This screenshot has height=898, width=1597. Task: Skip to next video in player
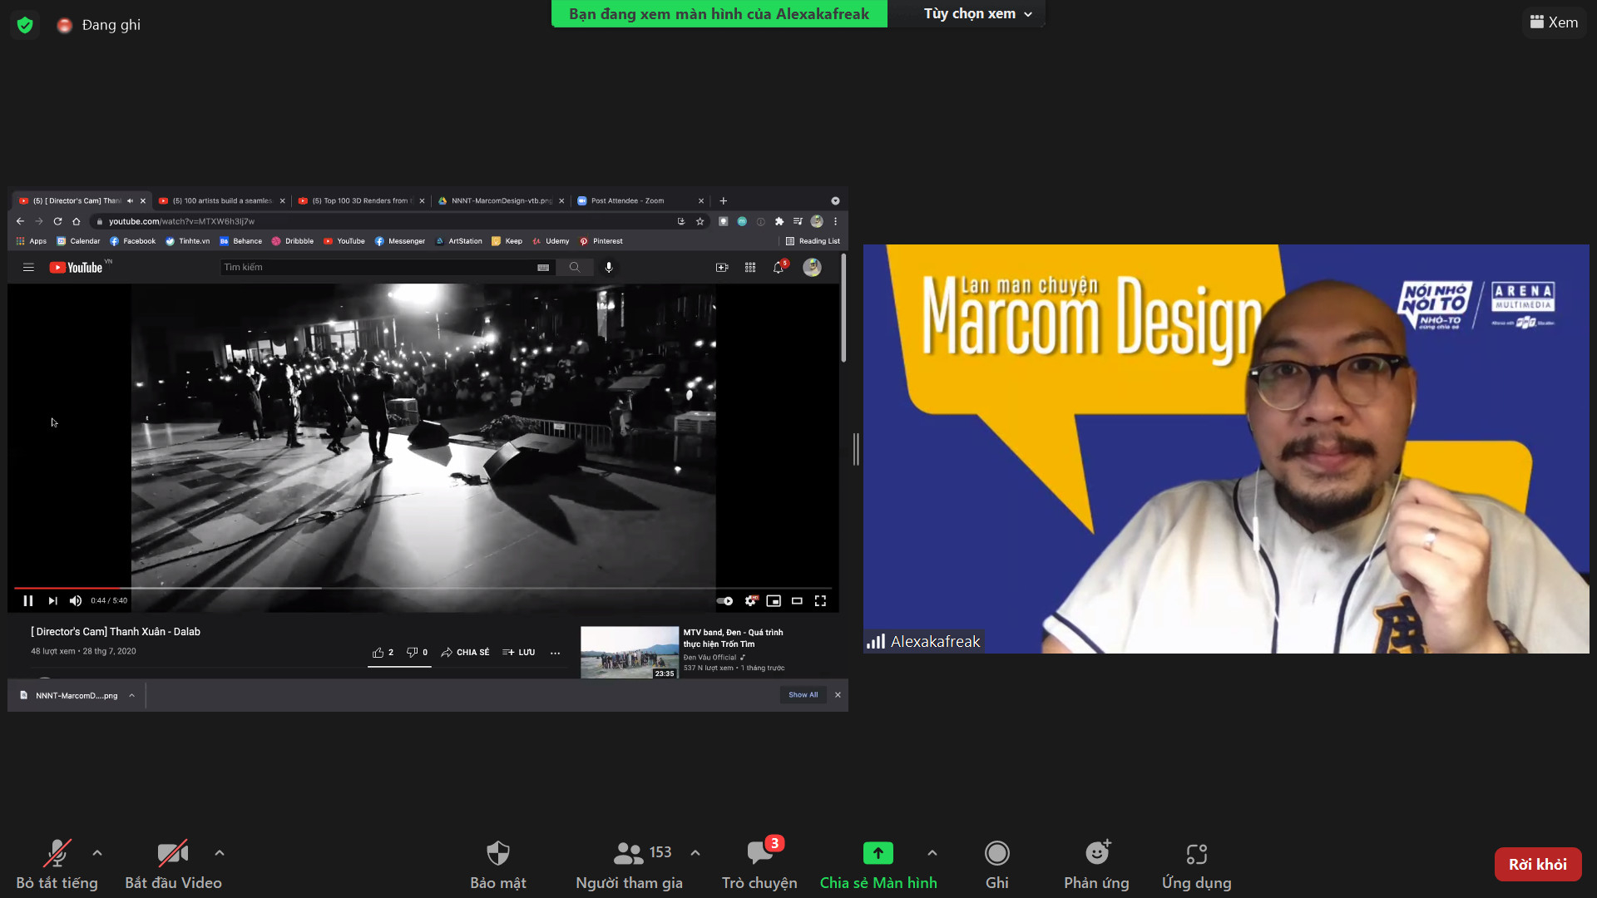coord(52,600)
